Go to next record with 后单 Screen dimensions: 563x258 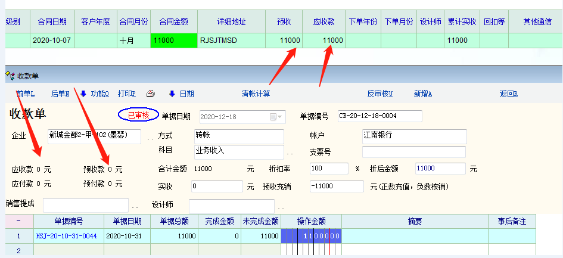pos(60,94)
